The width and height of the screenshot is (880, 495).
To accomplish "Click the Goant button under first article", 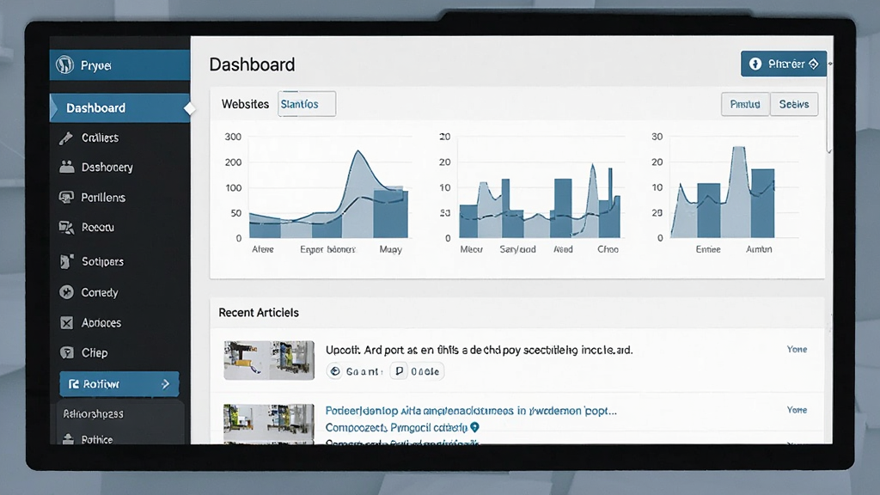I will tap(357, 371).
